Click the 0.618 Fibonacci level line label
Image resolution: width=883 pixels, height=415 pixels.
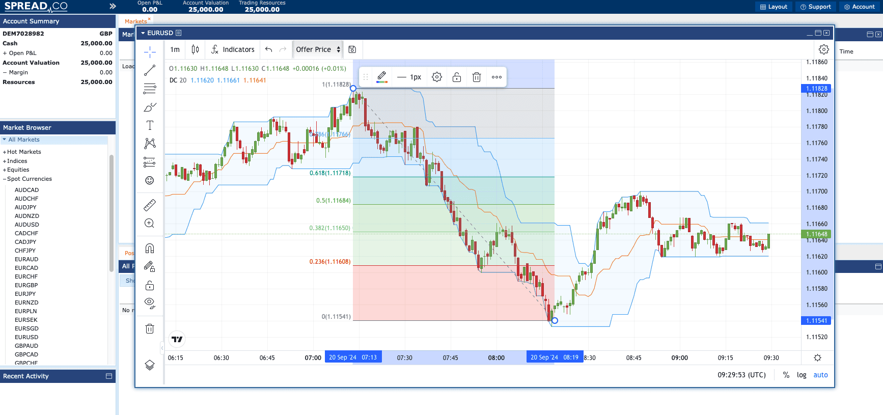pos(330,173)
